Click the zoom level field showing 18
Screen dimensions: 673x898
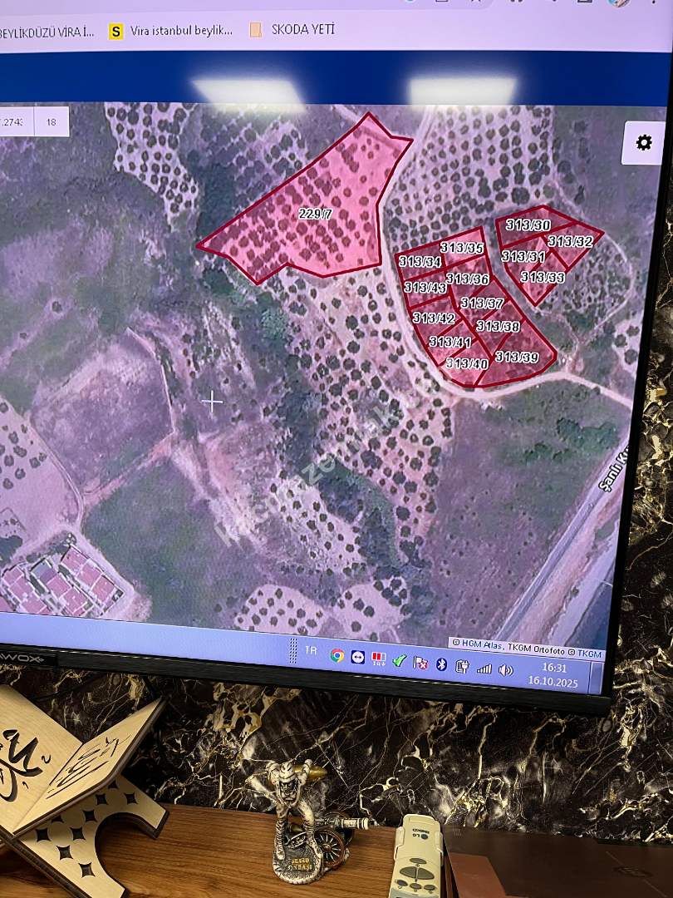pos(52,122)
